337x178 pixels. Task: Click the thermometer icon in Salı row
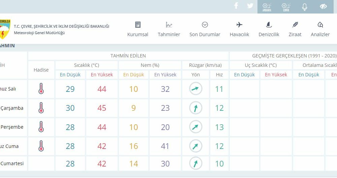[x=41, y=89]
